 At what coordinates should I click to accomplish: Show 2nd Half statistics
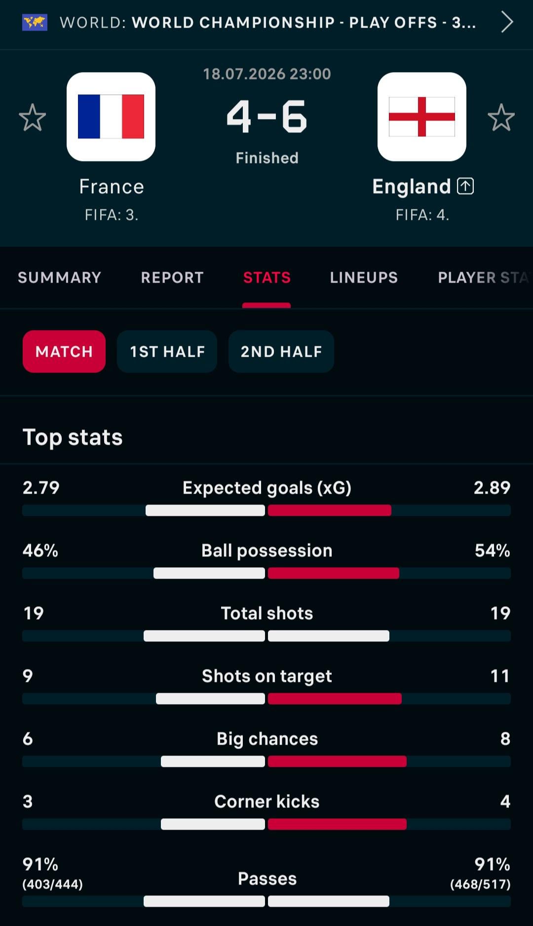coord(281,351)
